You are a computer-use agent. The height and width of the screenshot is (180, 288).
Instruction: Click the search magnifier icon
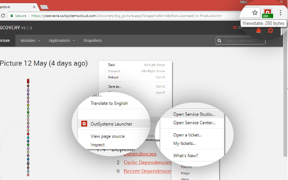coord(219,40)
